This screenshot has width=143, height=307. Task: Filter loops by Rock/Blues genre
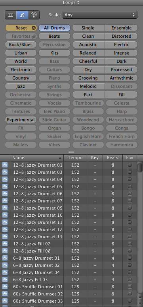21,45
